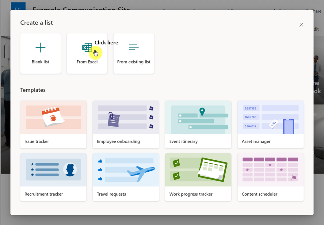Open the Employee onboarding template image
Viewport: 324px width, 225px height.
[126, 117]
